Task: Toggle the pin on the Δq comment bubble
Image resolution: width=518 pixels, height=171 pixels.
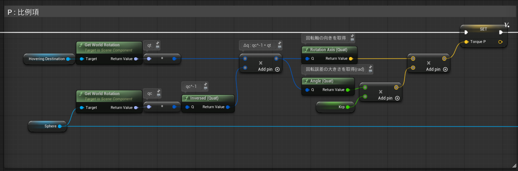Action: click(280, 43)
